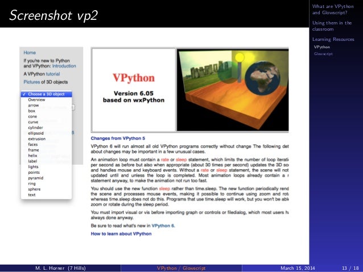Follow the VPython tutorial link
The width and height of the screenshot is (363, 272).
53,74
